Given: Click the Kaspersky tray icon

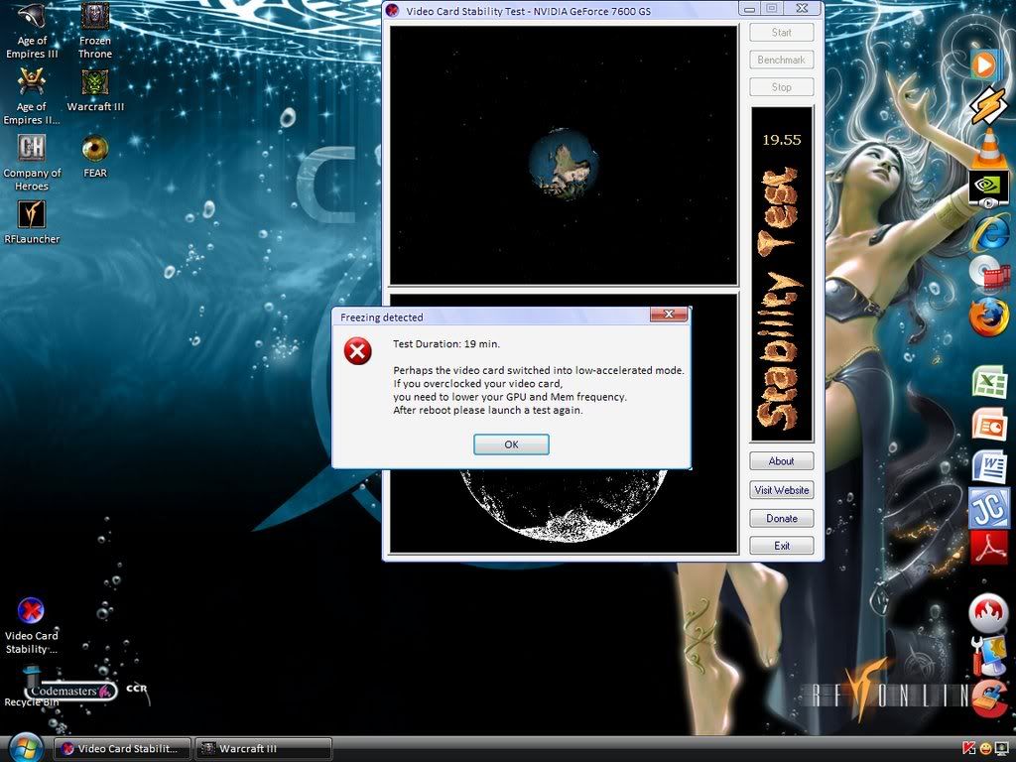Looking at the screenshot, I should pyautogui.click(x=969, y=749).
